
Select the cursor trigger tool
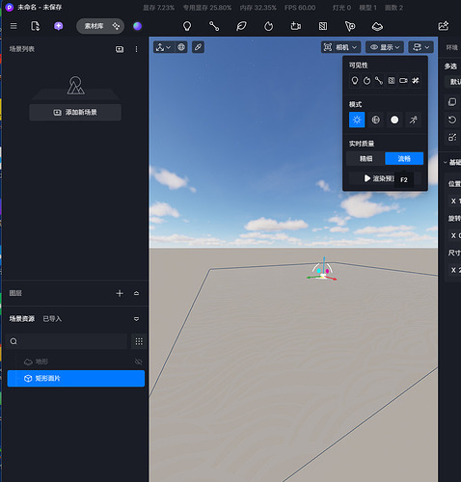tap(350, 26)
